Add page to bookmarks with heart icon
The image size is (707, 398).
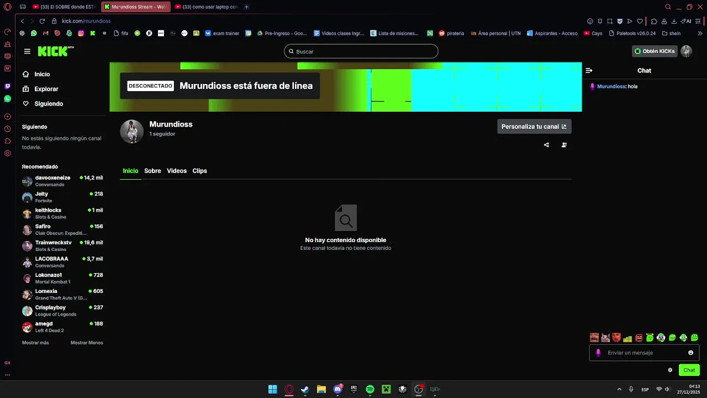click(x=640, y=21)
